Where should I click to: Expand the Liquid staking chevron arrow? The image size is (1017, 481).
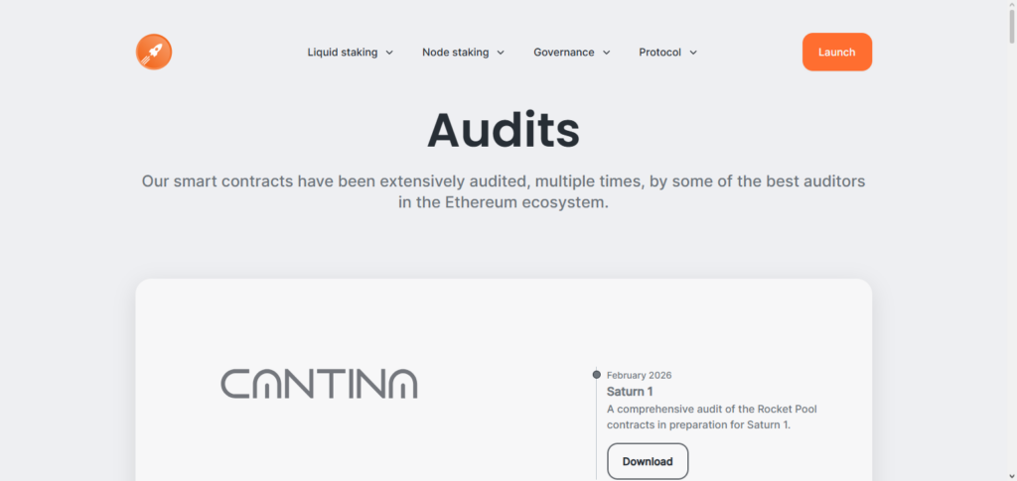click(389, 53)
